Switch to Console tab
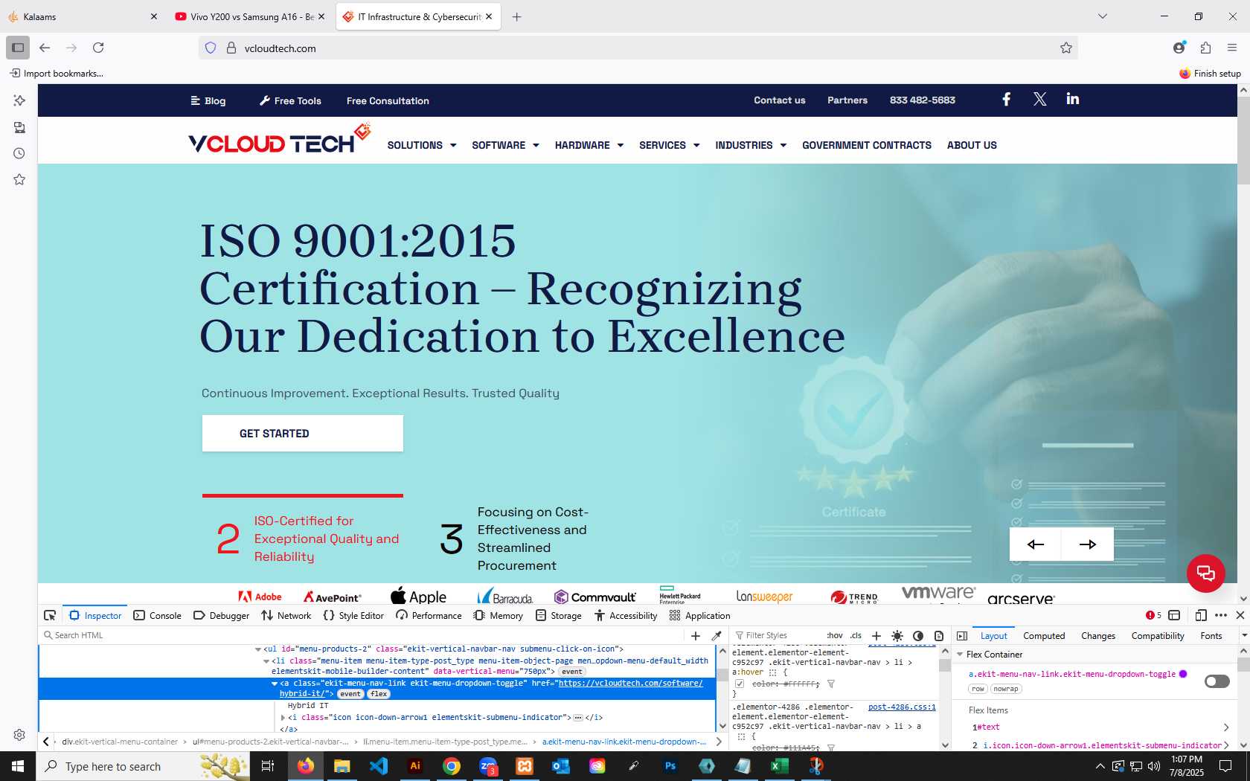The width and height of the screenshot is (1250, 781). (157, 615)
